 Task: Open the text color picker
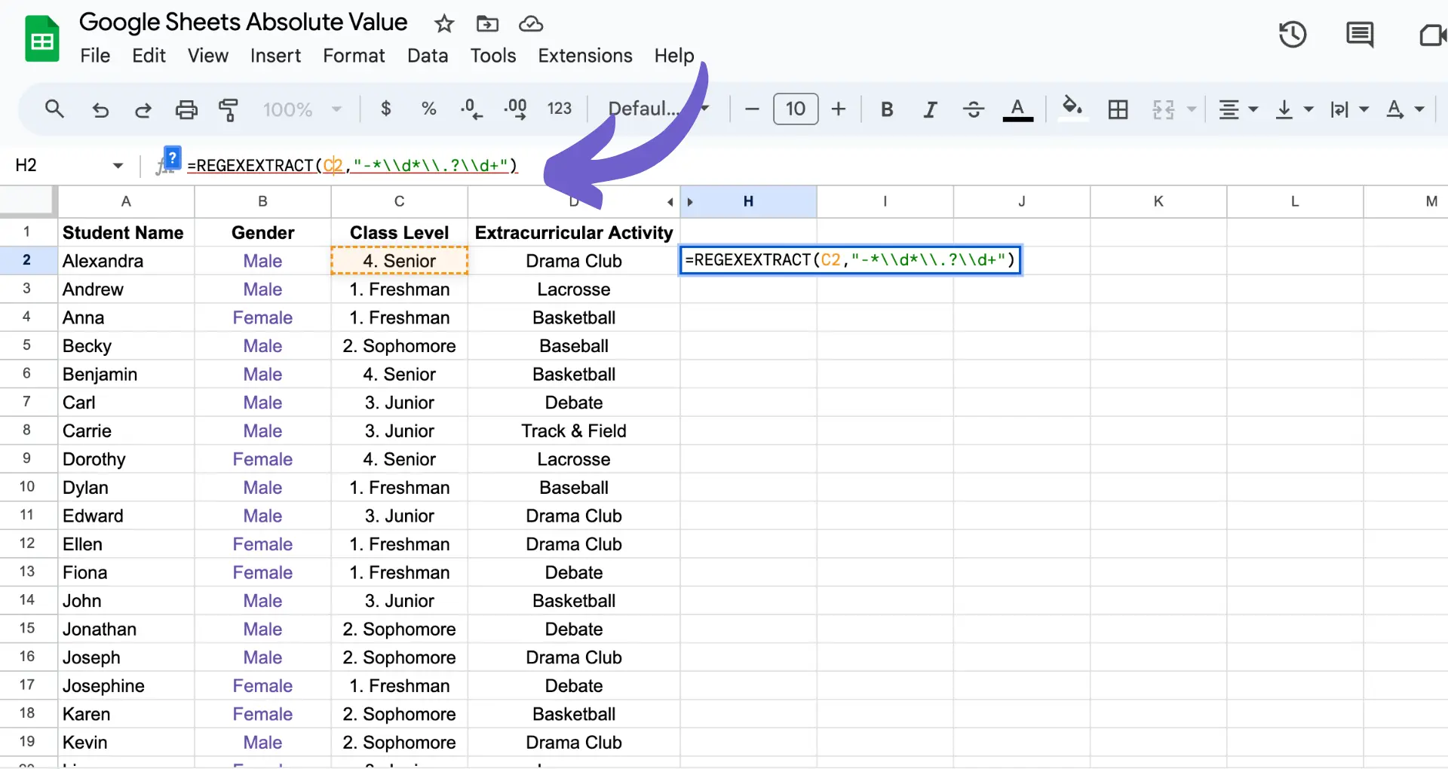pos(1017,110)
